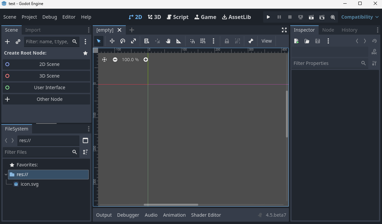The width and height of the screenshot is (382, 224).
Task: Select icon.svg in FileSystem
Action: click(x=29, y=184)
